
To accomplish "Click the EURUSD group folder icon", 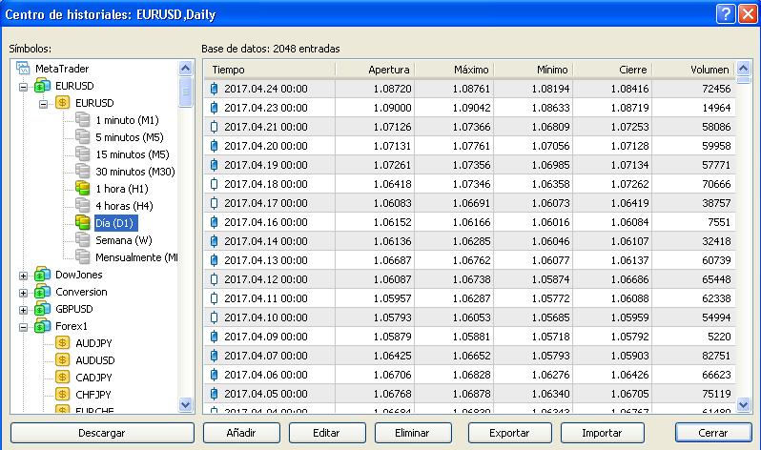I will [x=43, y=86].
